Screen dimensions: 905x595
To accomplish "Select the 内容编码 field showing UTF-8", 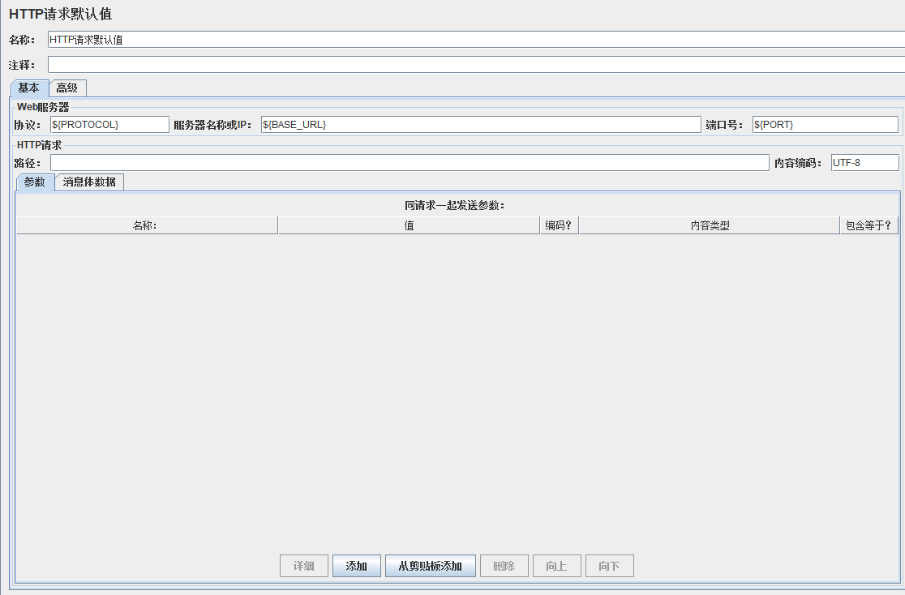I will click(864, 162).
